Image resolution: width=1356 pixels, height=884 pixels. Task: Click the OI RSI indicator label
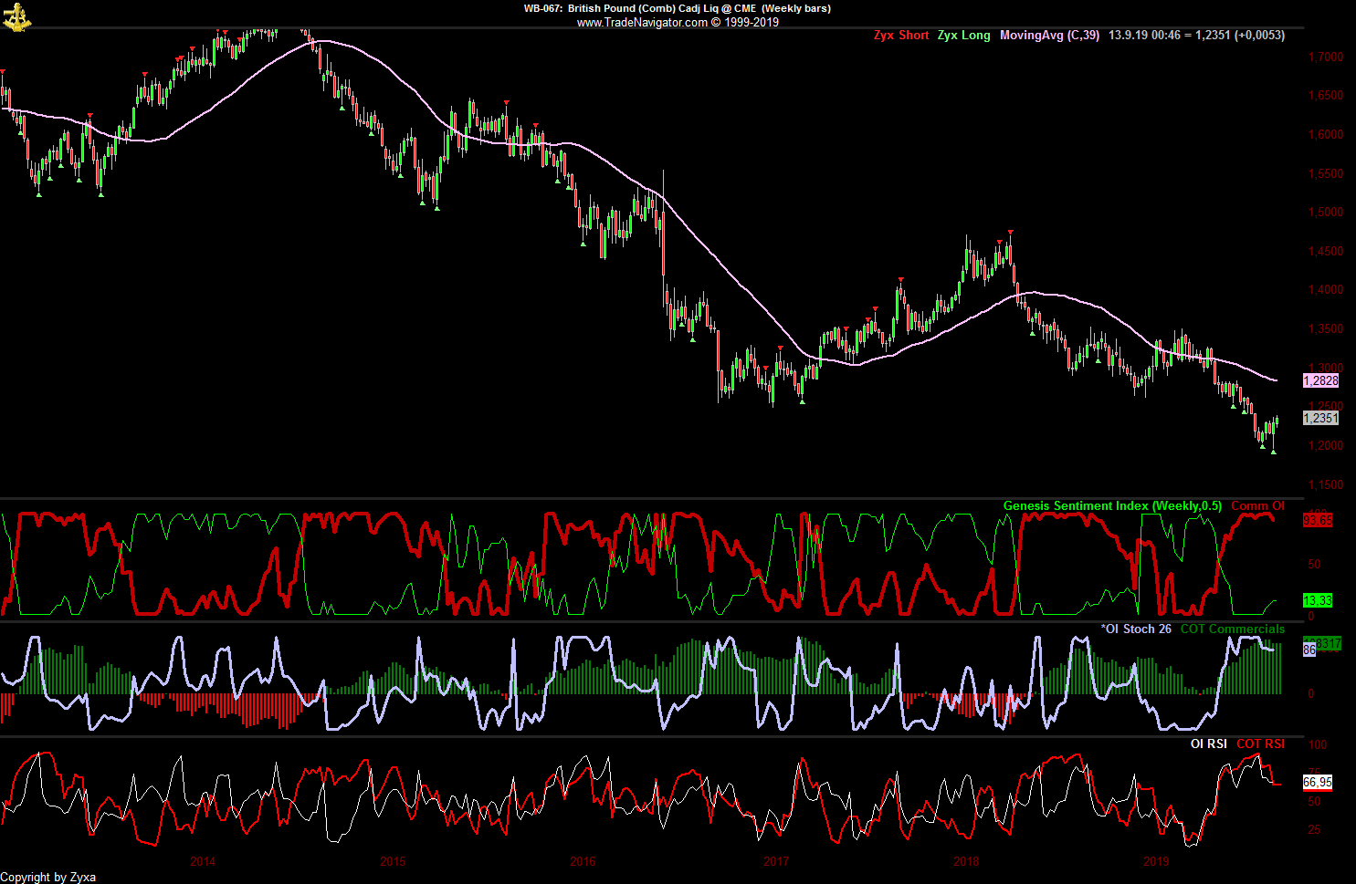tap(1208, 744)
